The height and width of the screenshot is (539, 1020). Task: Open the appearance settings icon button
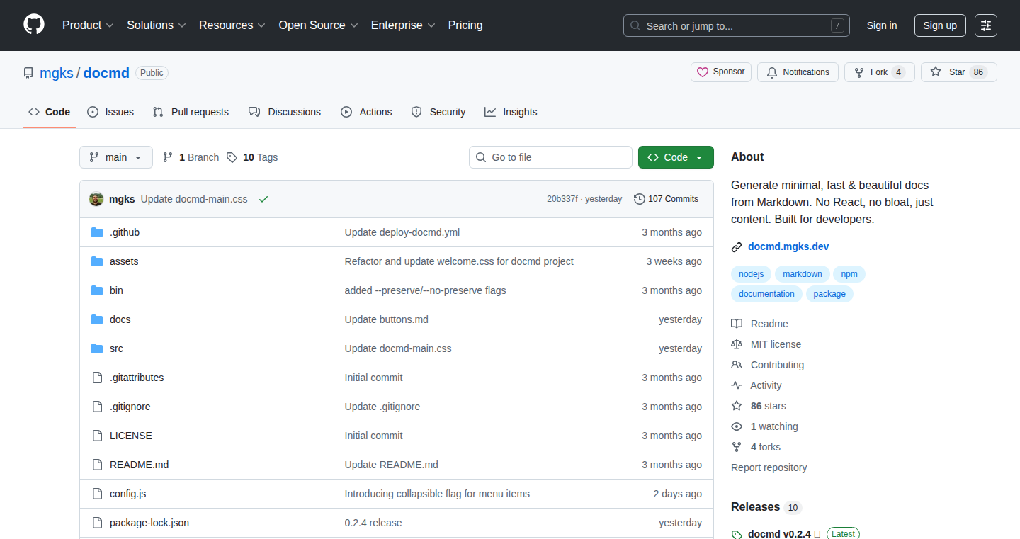point(986,25)
